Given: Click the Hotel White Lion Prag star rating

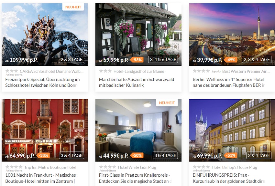Looking at the screenshot, I should pos(107,167).
